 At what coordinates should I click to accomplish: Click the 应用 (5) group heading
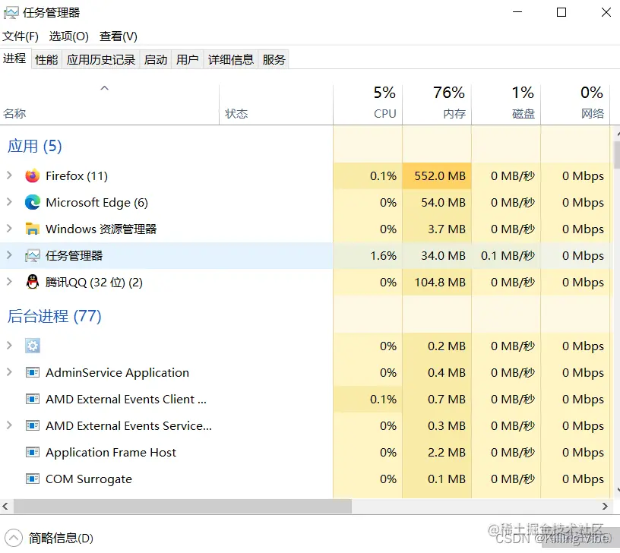[35, 146]
